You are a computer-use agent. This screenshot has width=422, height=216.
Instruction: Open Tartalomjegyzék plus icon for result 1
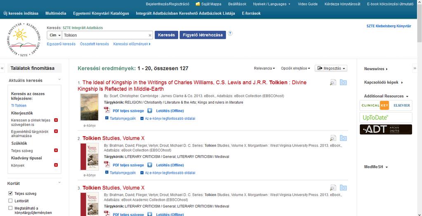click(x=107, y=118)
